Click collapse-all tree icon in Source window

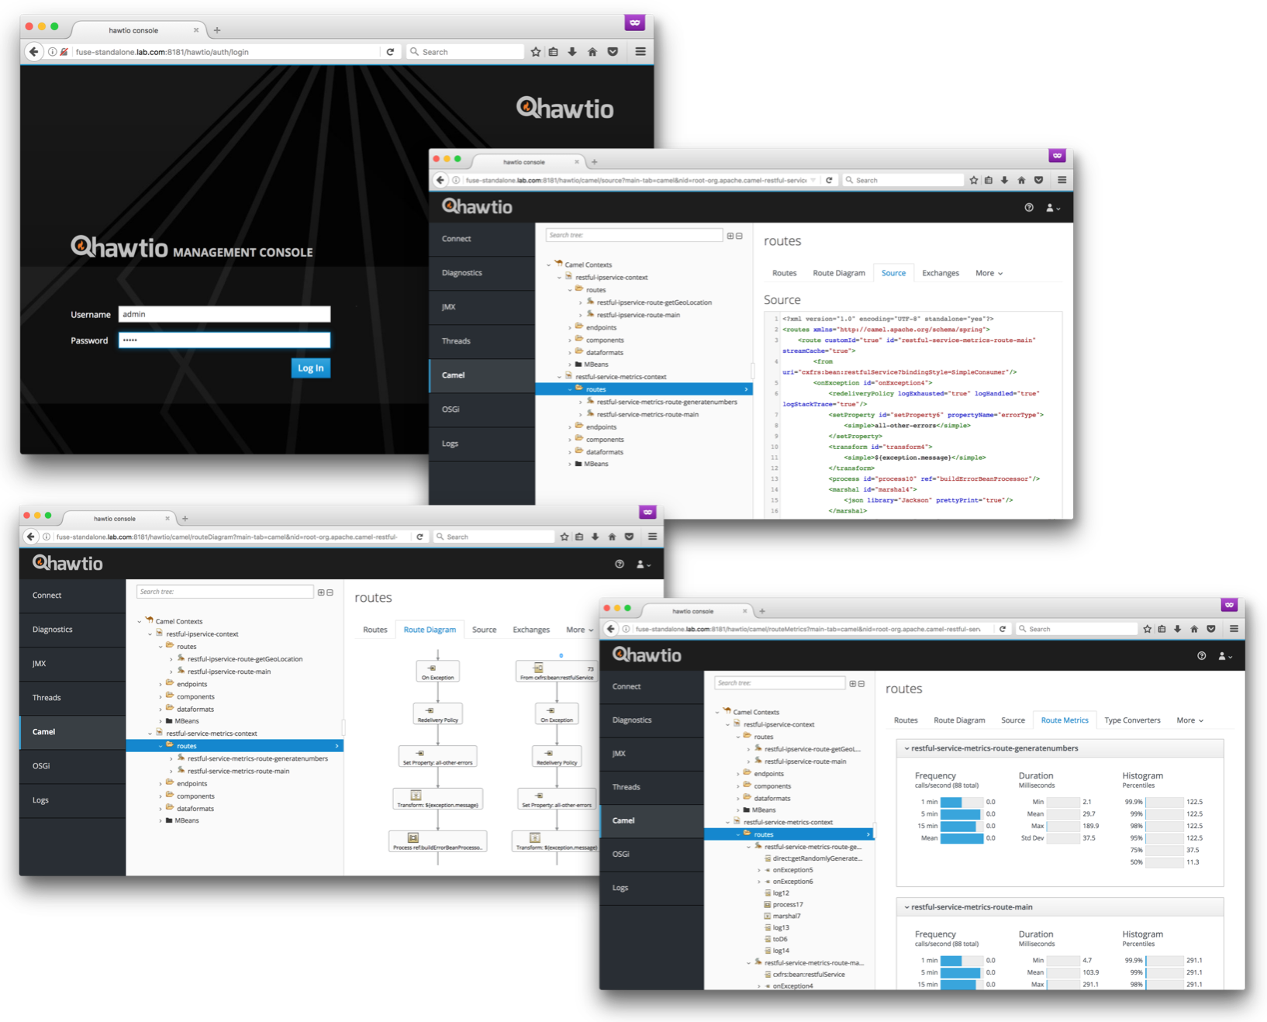pos(739,236)
